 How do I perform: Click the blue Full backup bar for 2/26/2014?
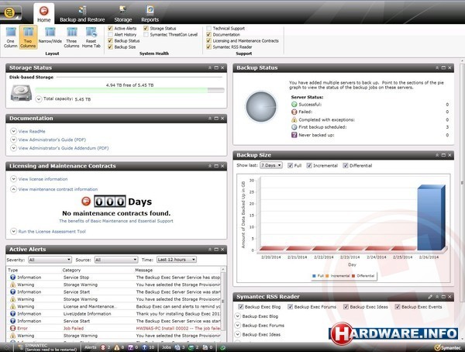tap(431, 218)
